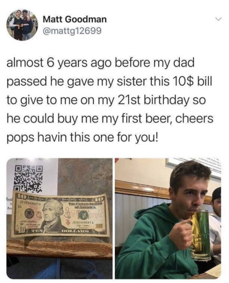Open the @mattg12699 handle link
This screenshot has width=229, height=283.
(x=72, y=31)
